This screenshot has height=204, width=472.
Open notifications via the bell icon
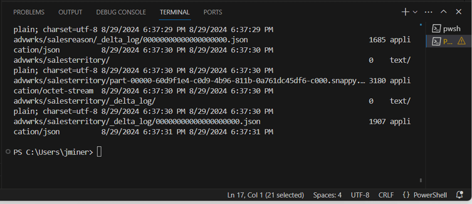[460, 194]
